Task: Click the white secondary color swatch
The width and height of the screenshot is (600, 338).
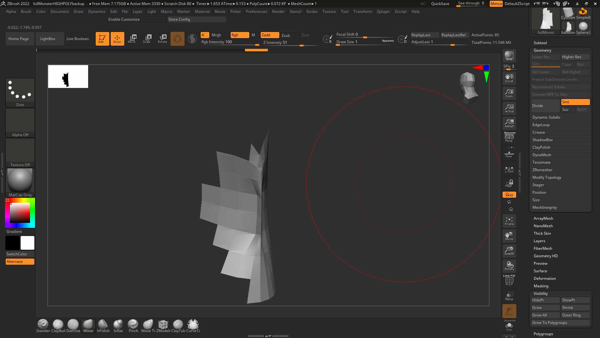Action: (27, 243)
